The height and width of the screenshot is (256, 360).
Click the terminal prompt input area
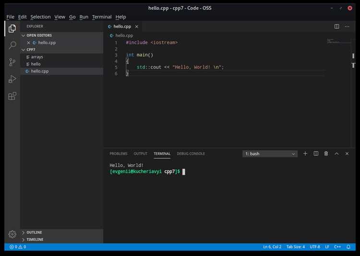point(184,172)
